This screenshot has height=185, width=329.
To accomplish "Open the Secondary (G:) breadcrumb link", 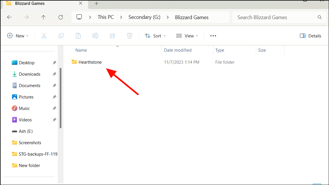I will coord(144,17).
